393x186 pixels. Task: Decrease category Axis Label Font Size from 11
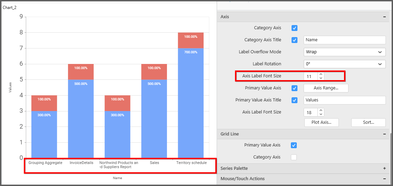pyautogui.click(x=321, y=78)
